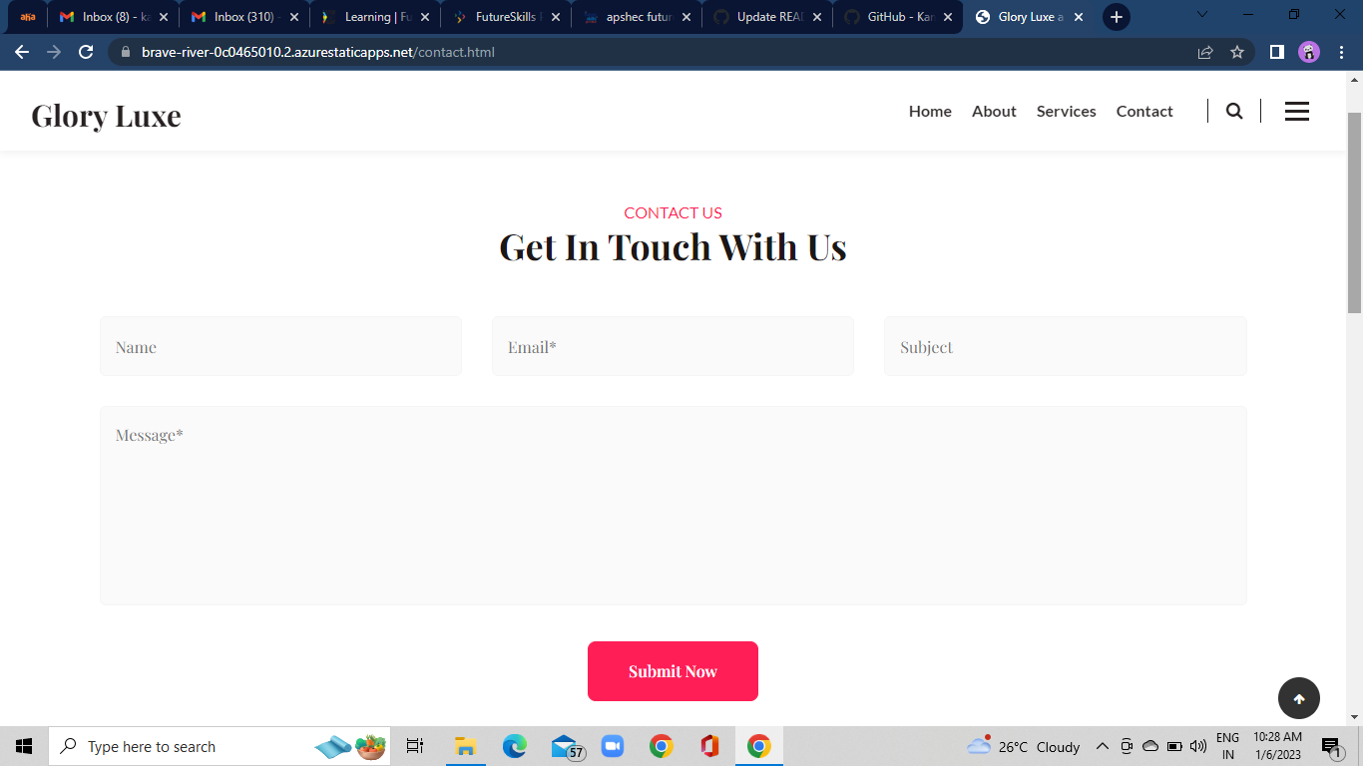Click the share icon in the address bar
This screenshot has height=766, width=1363.
click(1204, 52)
